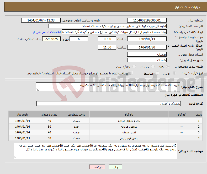The height and width of the screenshot is (174, 207).
Task: Click the نام کالا column header
Action: click(129, 115)
